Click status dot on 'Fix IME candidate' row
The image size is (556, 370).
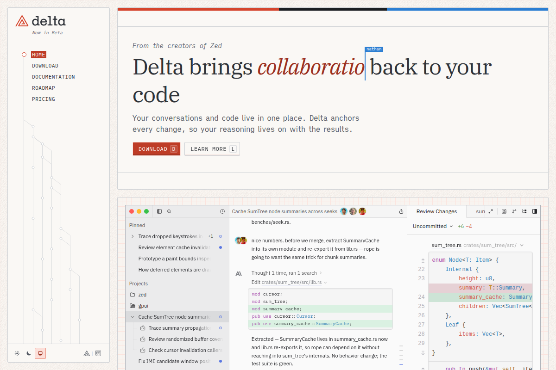coord(221,361)
